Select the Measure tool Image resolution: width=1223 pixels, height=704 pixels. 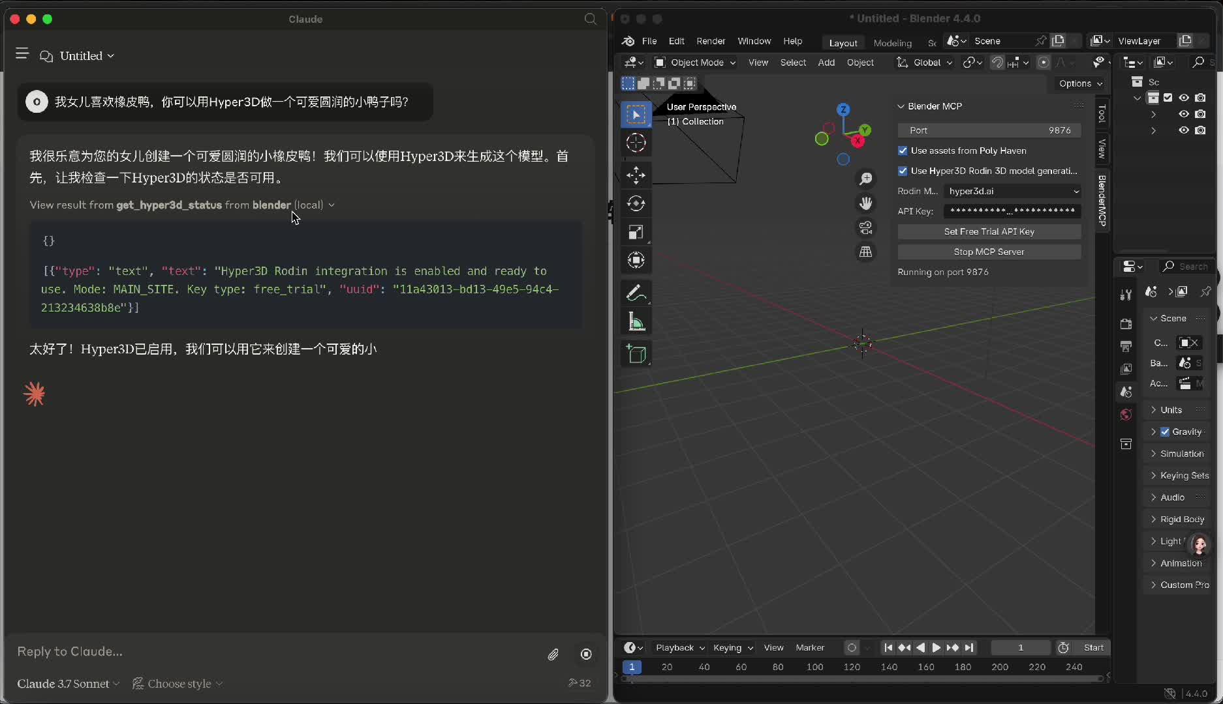(x=636, y=321)
